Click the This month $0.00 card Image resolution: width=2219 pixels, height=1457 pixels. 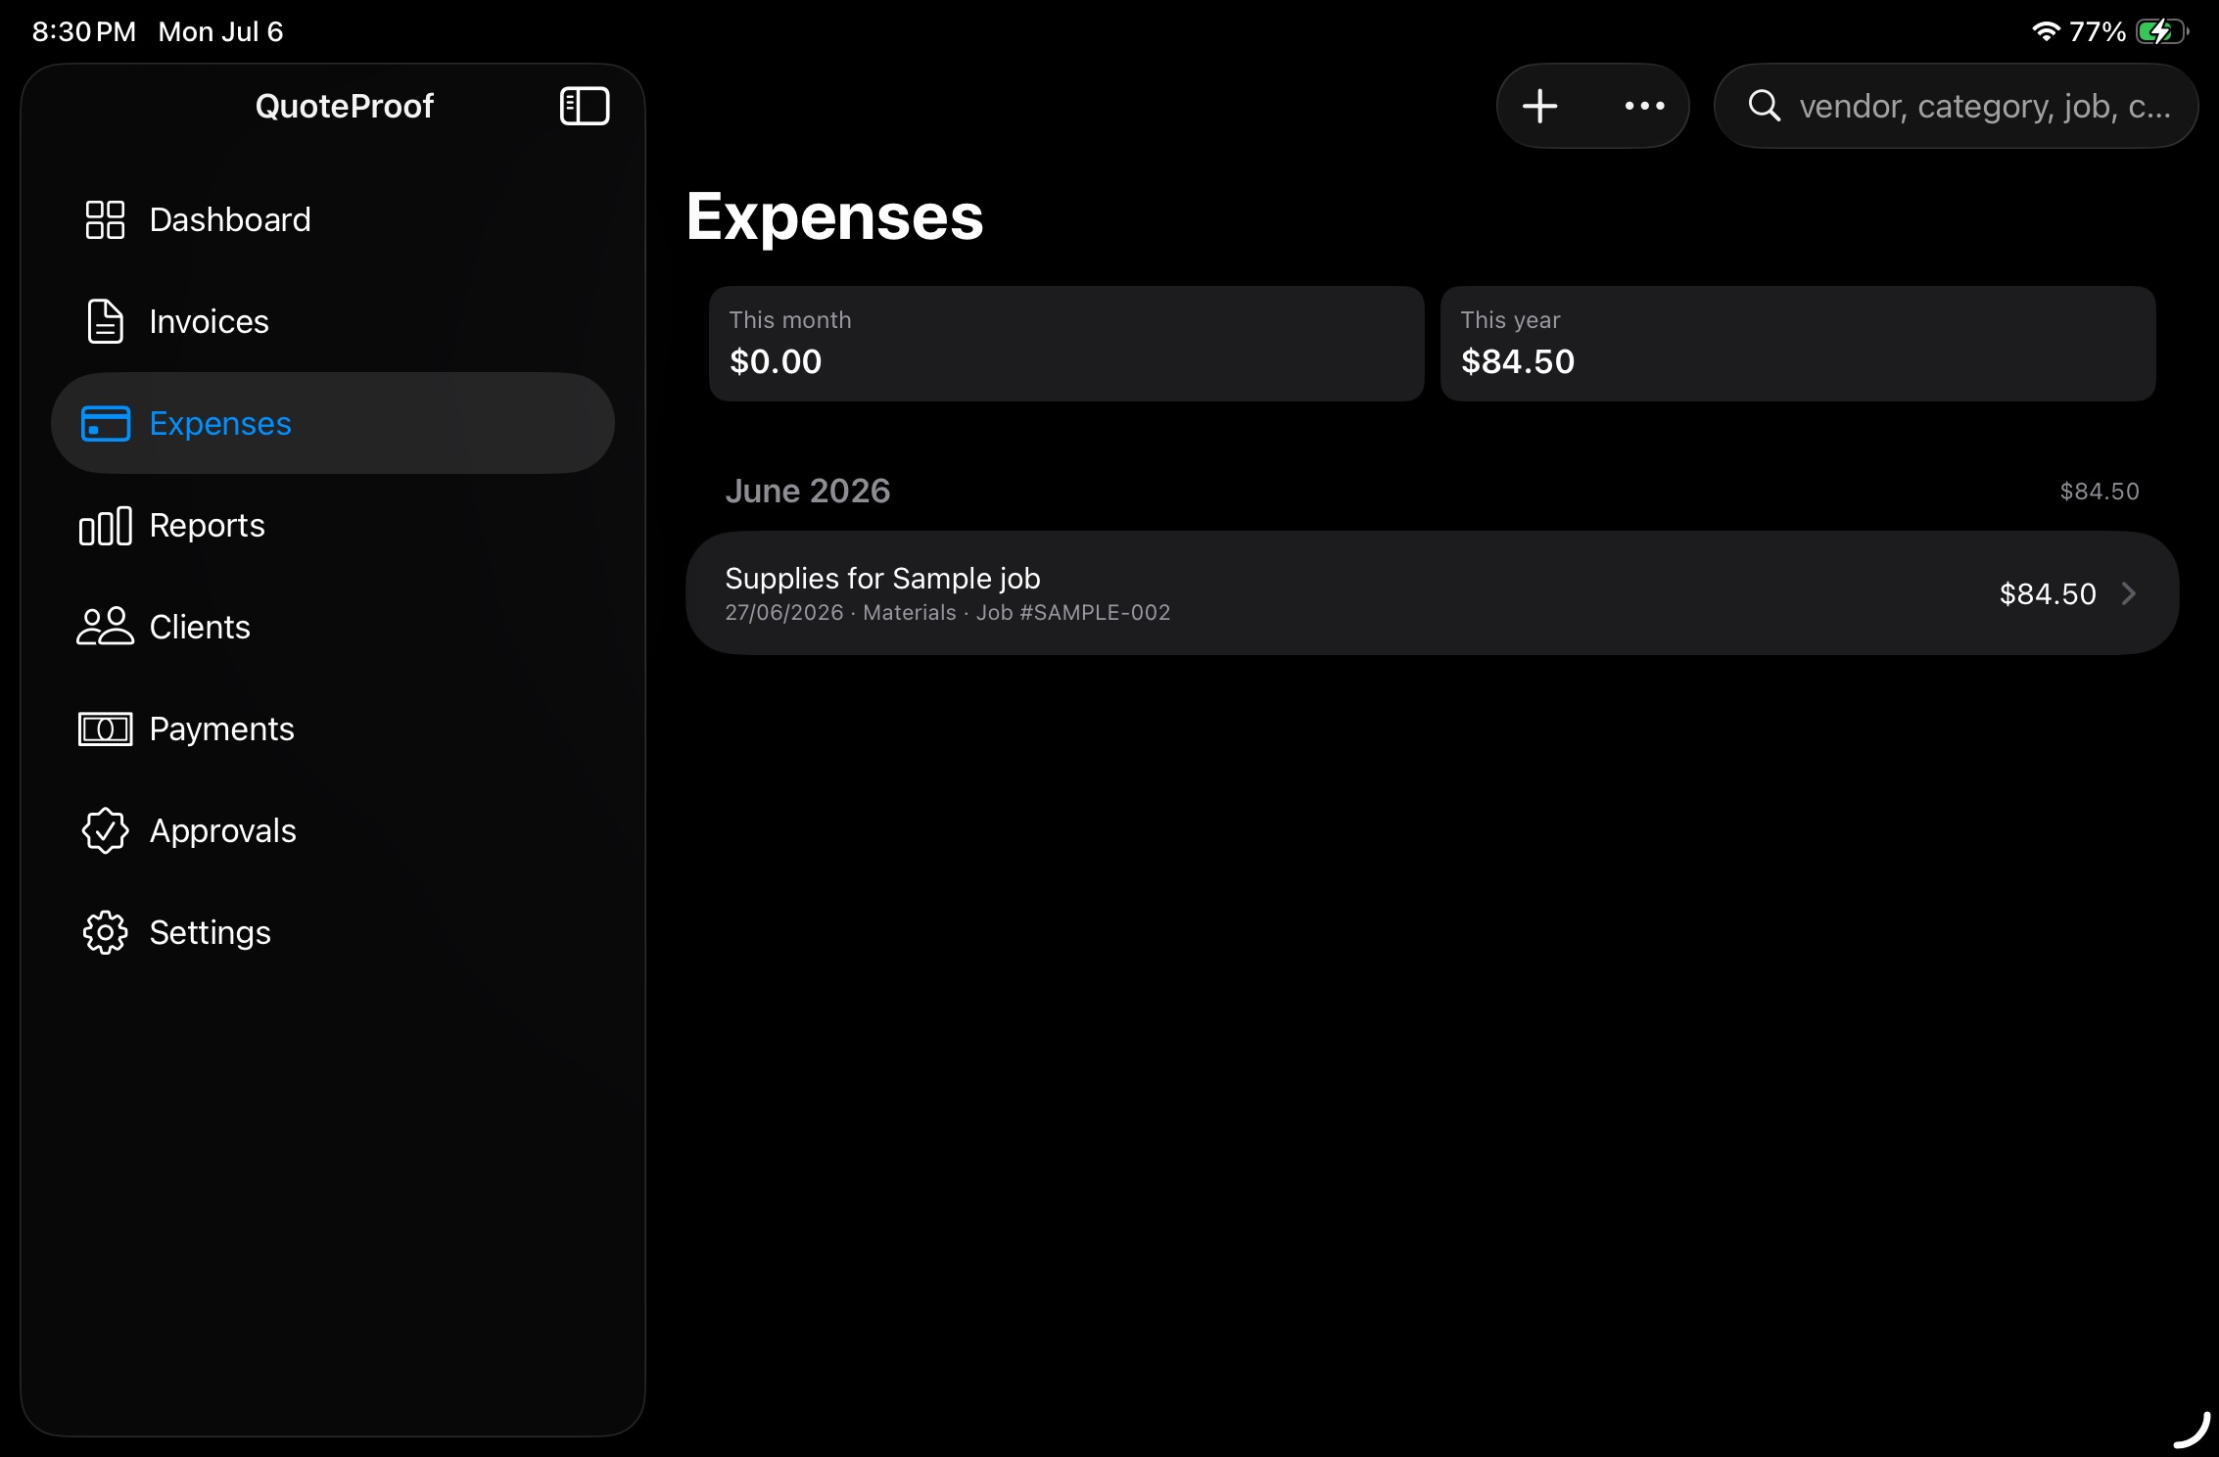1066,344
